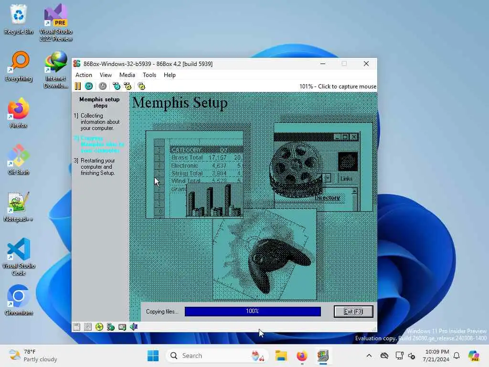
Task: Click the hard disk status bar icon
Action: pos(122,327)
